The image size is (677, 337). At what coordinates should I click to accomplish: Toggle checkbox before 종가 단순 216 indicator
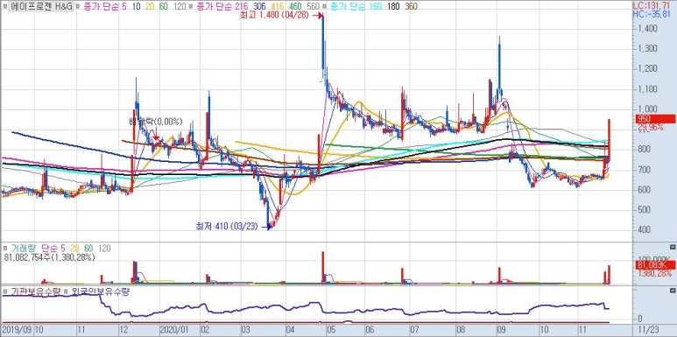point(192,6)
